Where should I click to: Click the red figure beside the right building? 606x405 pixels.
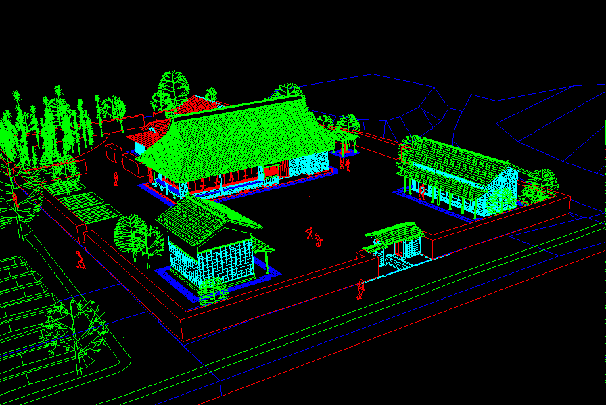coord(422,193)
